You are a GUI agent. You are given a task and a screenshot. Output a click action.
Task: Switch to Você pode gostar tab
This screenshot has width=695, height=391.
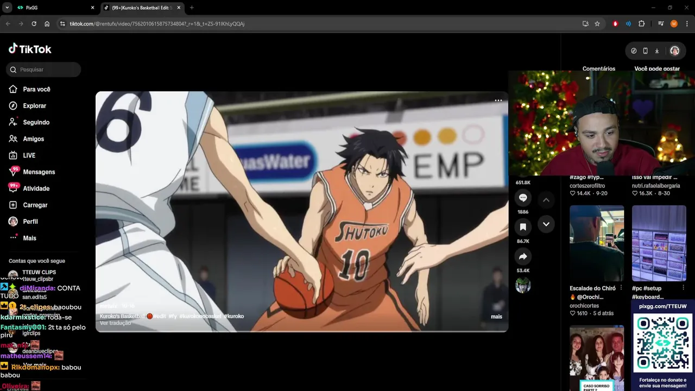[657, 68]
